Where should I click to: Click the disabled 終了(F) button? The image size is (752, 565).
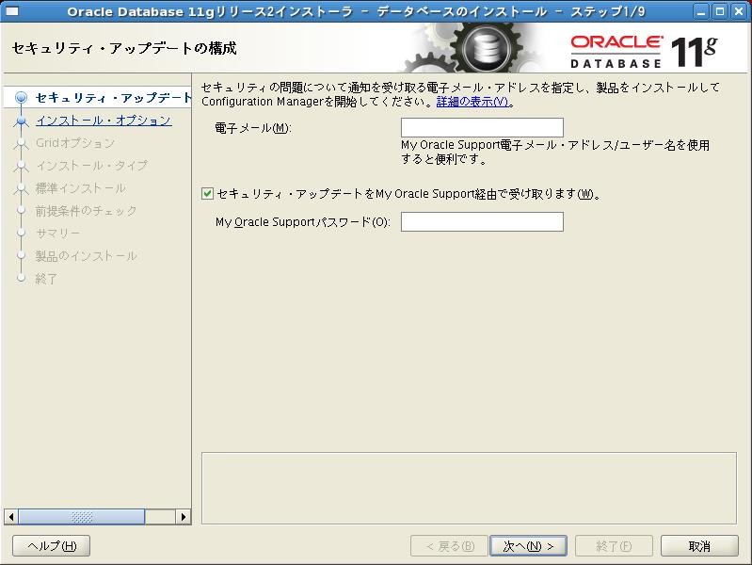coord(614,546)
